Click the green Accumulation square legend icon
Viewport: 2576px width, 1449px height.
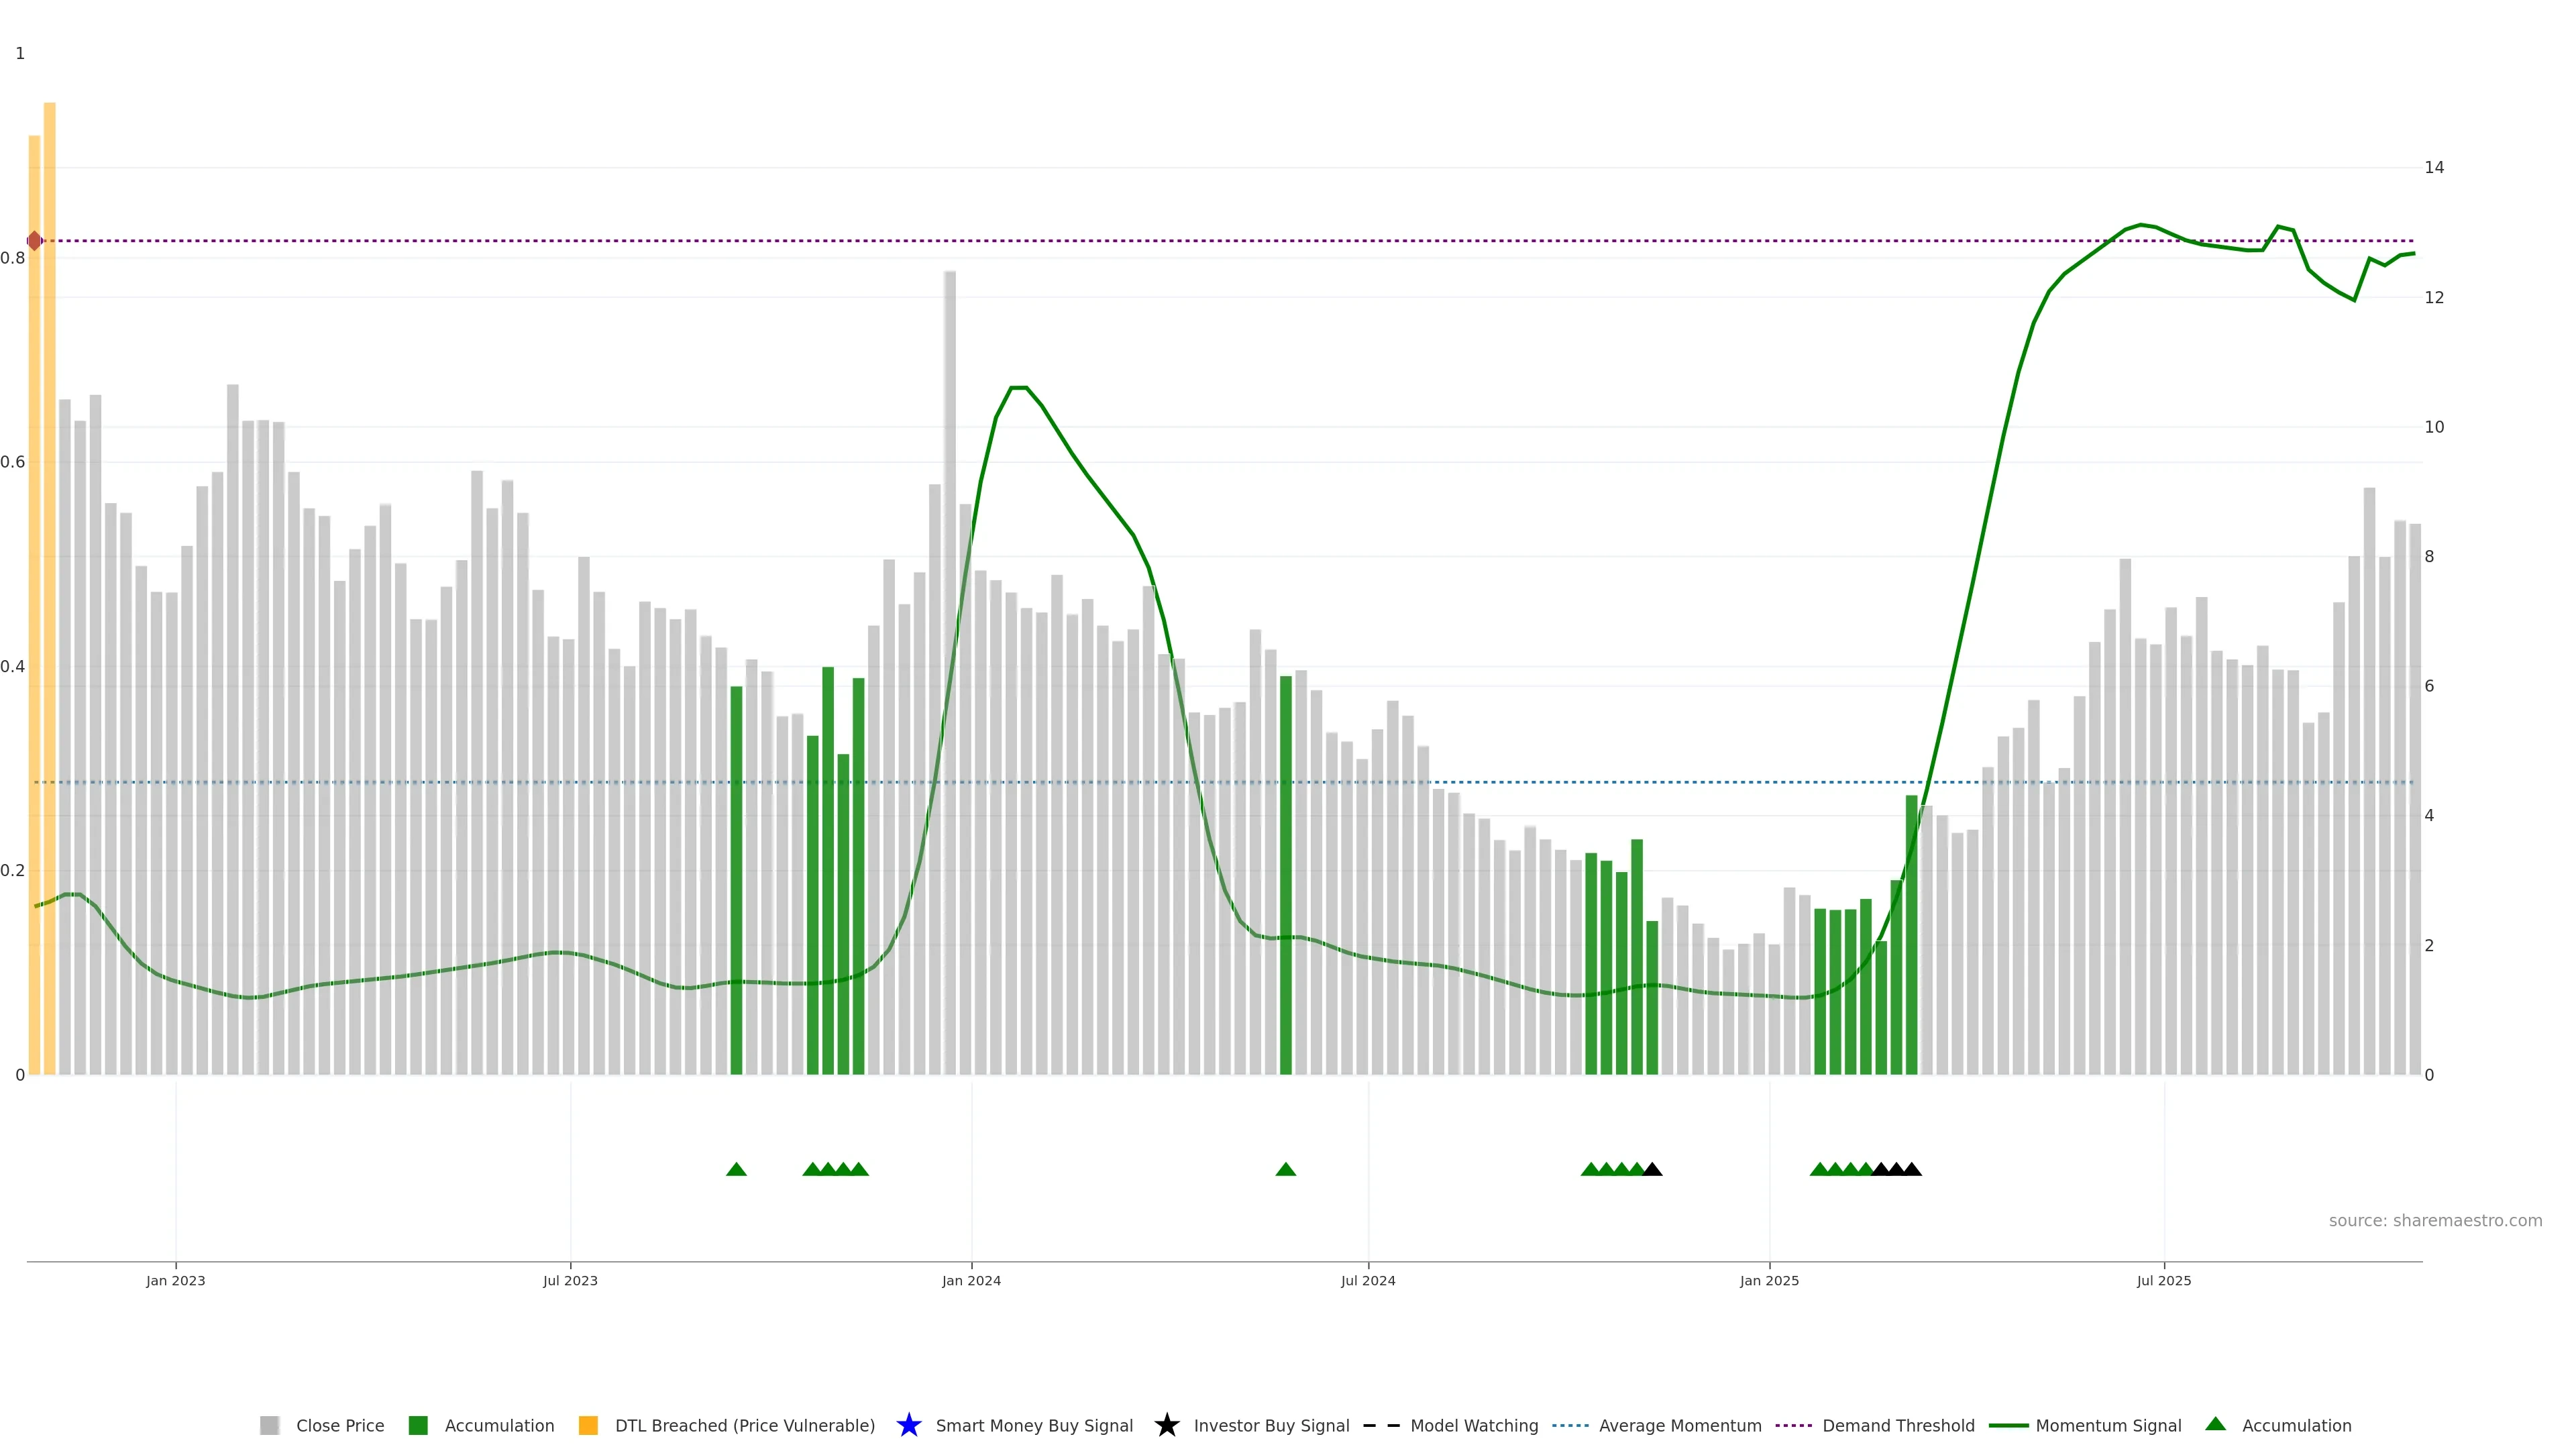coord(418,1425)
